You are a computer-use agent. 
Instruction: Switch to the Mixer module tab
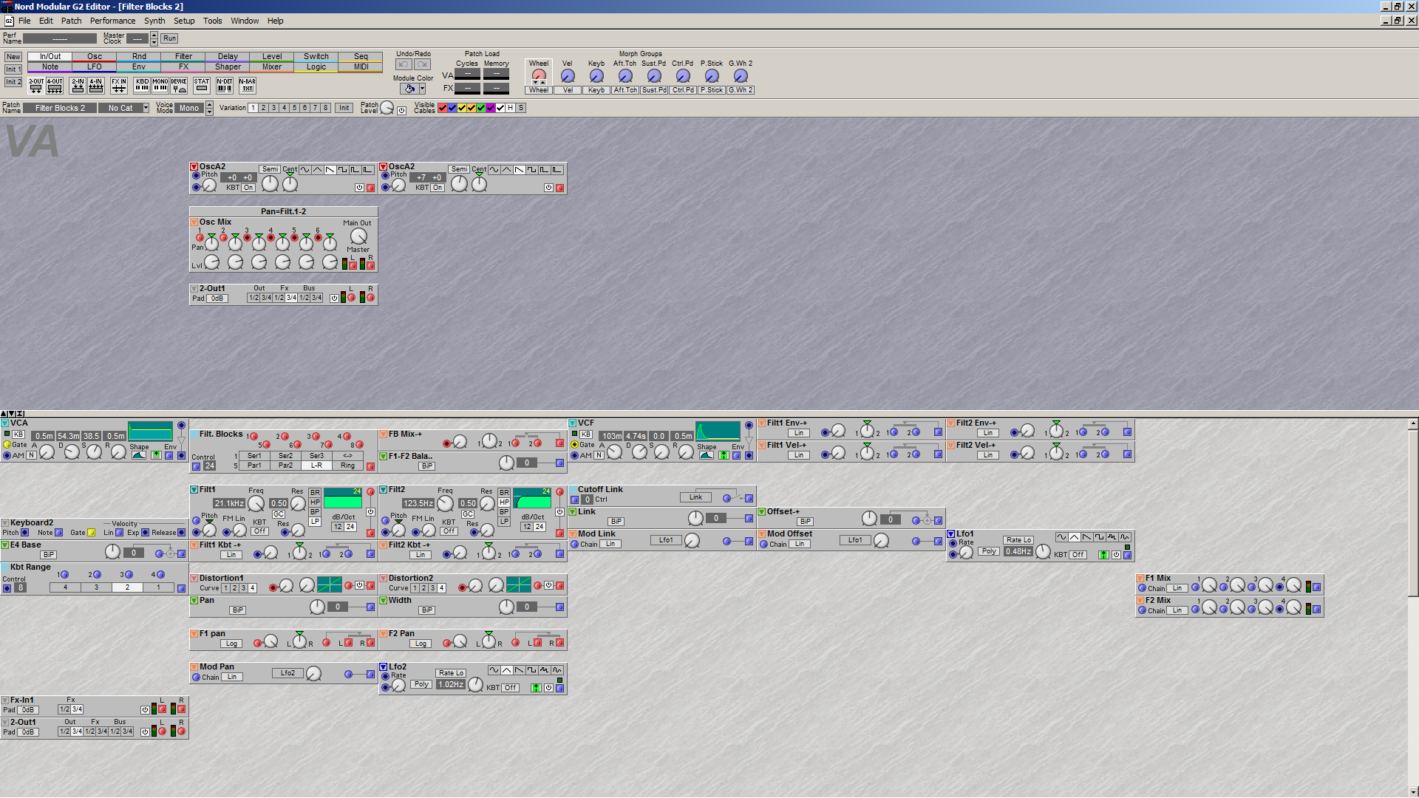[272, 66]
